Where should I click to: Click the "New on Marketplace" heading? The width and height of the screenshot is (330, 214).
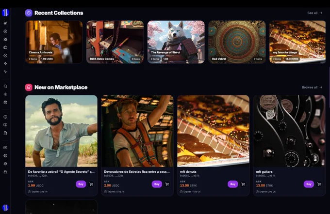61,87
